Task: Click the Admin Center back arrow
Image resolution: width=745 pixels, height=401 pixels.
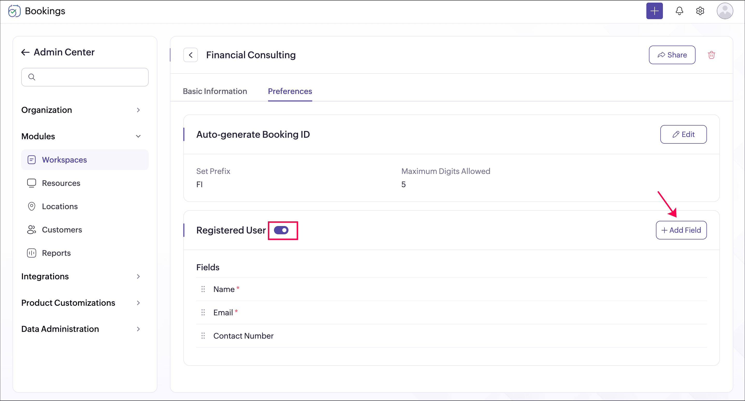Action: pos(25,52)
